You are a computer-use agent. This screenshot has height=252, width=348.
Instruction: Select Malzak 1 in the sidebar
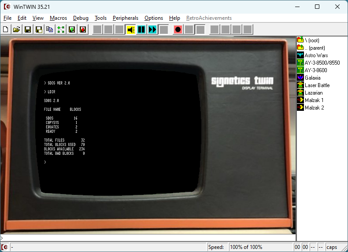pos(311,100)
